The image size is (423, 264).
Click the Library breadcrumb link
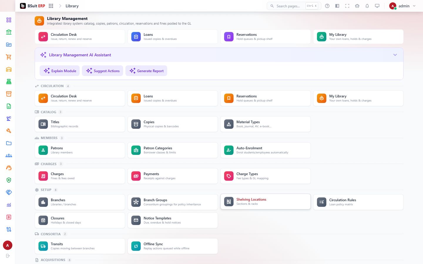point(72,6)
